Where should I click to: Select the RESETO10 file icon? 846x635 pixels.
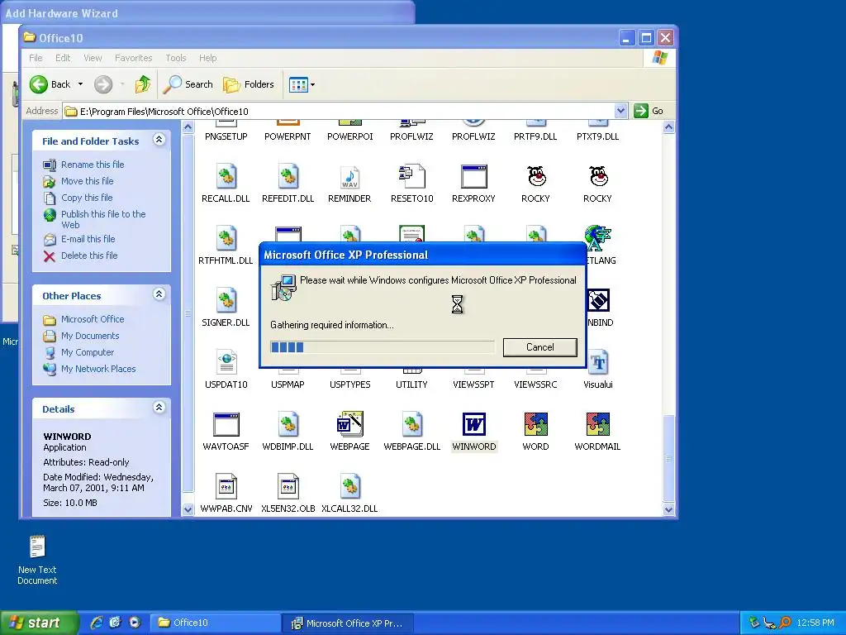pyautogui.click(x=411, y=176)
